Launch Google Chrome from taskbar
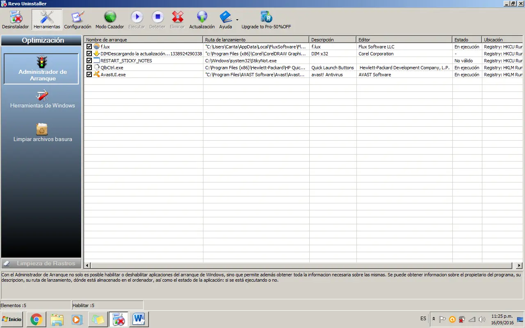This screenshot has width=525, height=328. (x=36, y=319)
